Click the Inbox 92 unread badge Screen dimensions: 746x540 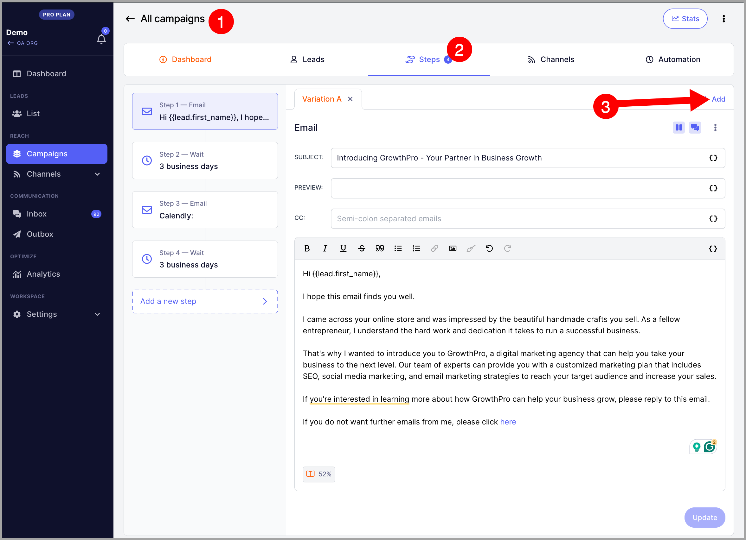pyautogui.click(x=96, y=214)
